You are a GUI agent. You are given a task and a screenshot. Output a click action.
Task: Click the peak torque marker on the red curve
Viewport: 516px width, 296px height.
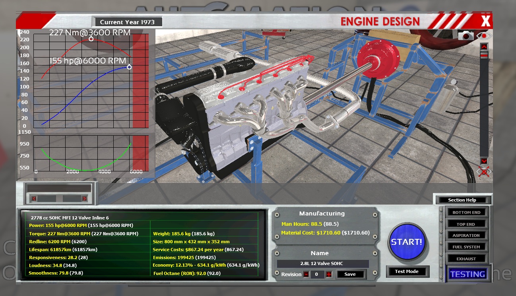[91, 39]
